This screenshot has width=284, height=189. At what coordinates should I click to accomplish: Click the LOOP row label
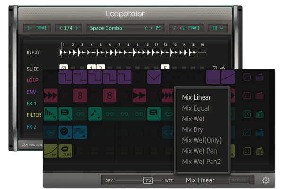(33, 80)
